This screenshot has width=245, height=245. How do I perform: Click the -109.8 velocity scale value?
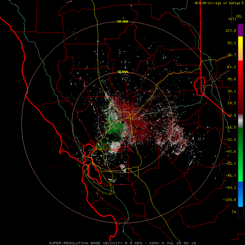(229, 200)
